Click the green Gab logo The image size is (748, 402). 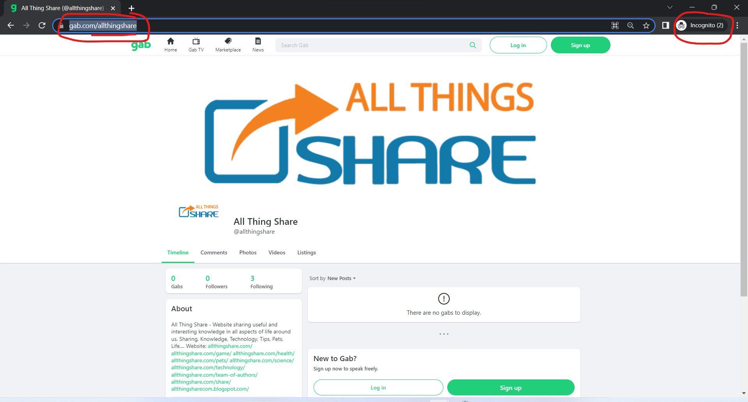click(x=141, y=45)
